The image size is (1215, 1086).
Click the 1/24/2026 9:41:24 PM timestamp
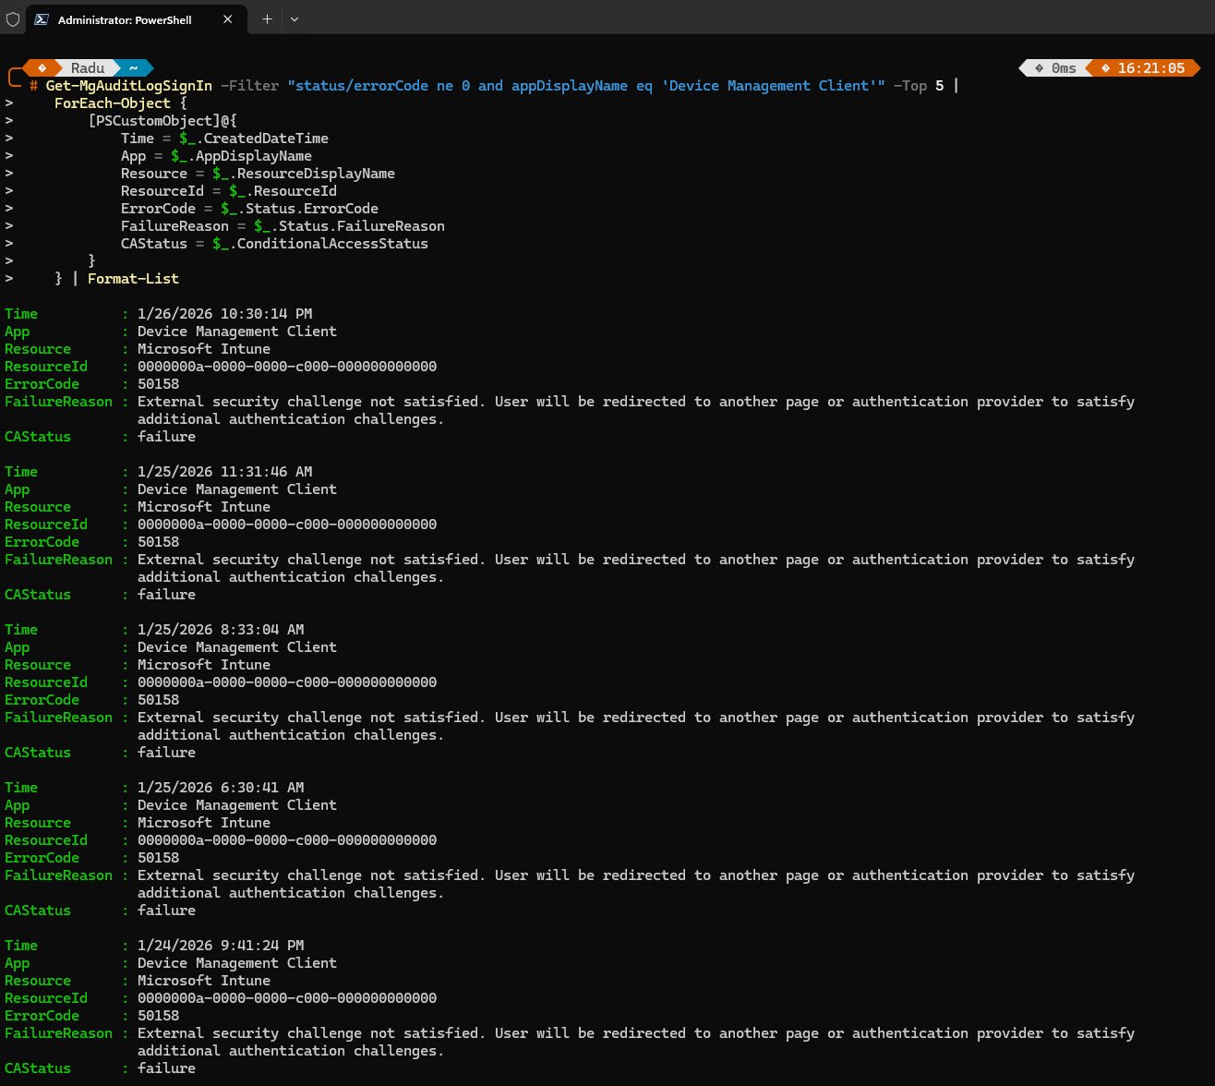[x=220, y=946]
